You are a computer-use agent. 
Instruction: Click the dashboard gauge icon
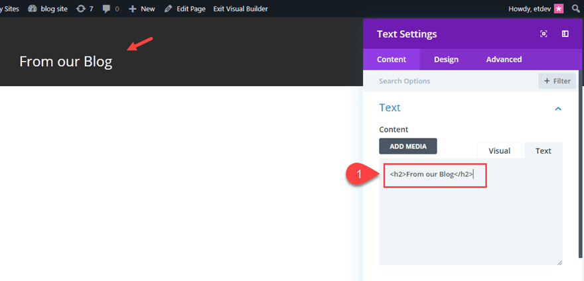click(x=33, y=9)
